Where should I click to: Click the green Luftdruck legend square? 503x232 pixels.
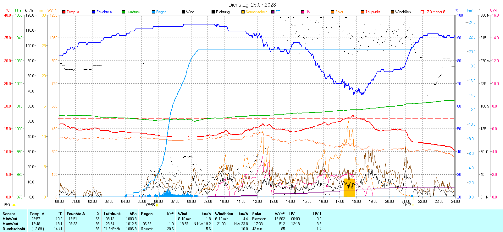124,12
